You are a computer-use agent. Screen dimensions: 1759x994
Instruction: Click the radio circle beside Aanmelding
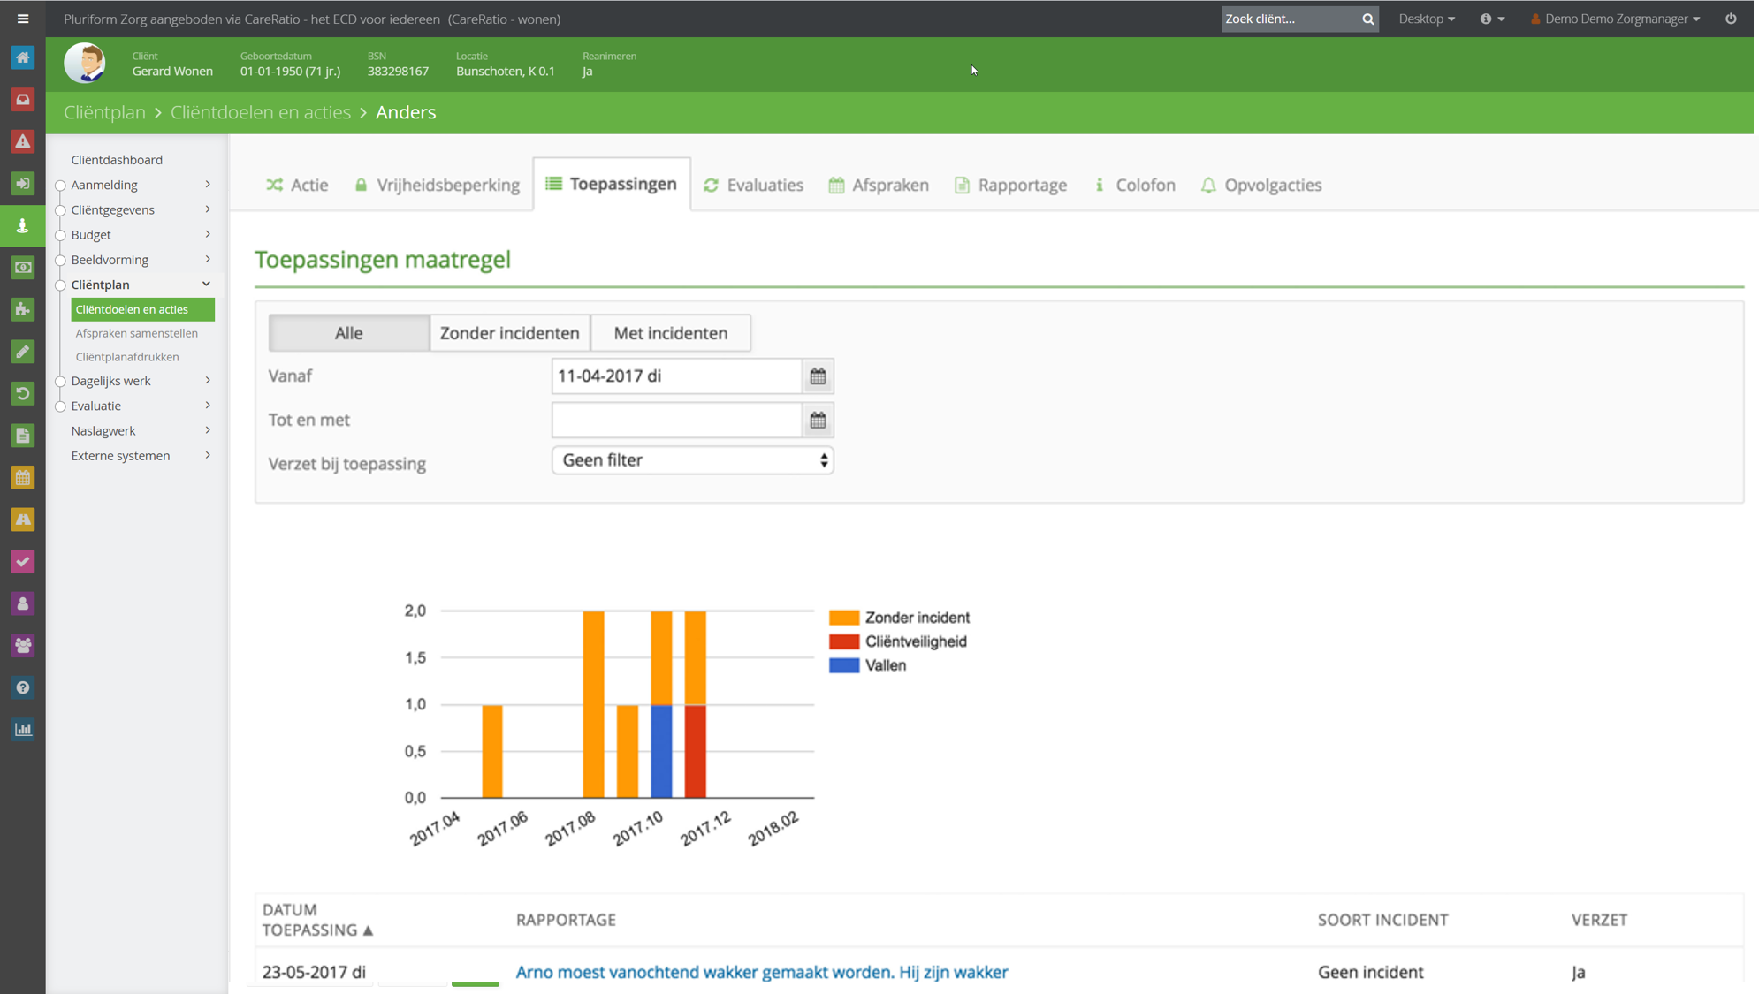point(61,186)
